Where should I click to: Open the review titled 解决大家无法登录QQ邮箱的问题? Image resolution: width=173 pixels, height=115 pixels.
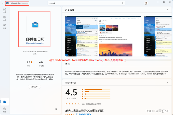(84, 111)
